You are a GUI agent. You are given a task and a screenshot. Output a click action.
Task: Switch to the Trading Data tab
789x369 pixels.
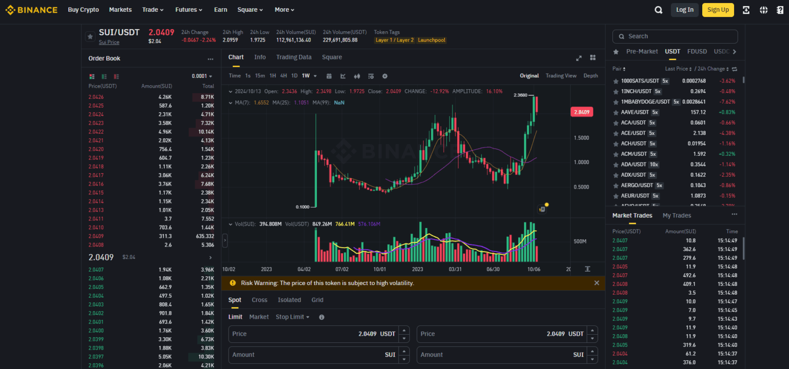pyautogui.click(x=293, y=57)
